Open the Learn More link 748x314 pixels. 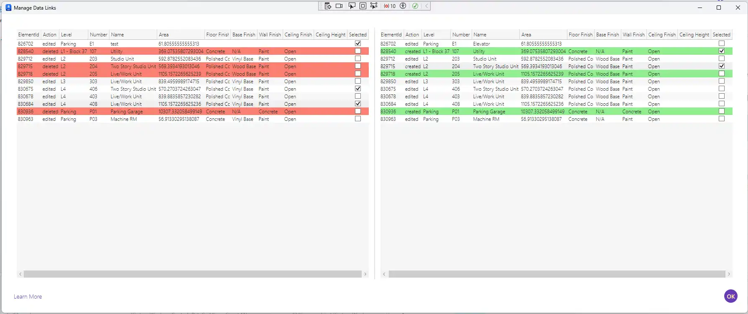[x=28, y=296]
